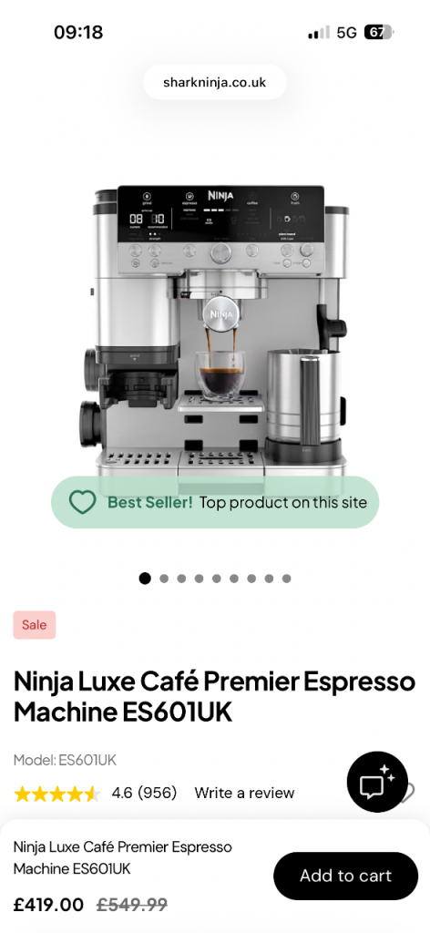Click the Ninja Luxe Café product title

(214, 696)
